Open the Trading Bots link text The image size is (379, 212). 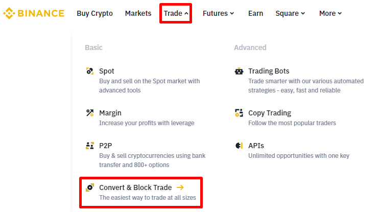pos(269,71)
